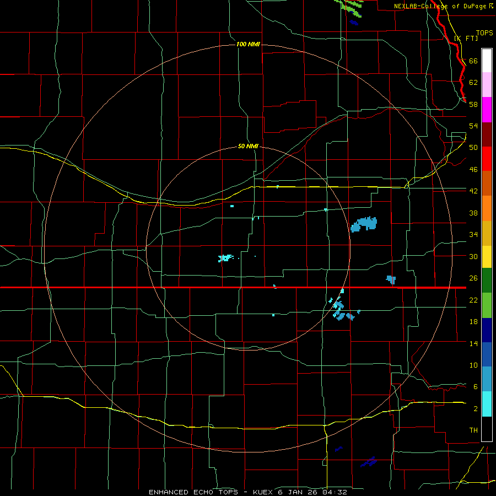Click the medium blue swatch near 10

[487, 354]
